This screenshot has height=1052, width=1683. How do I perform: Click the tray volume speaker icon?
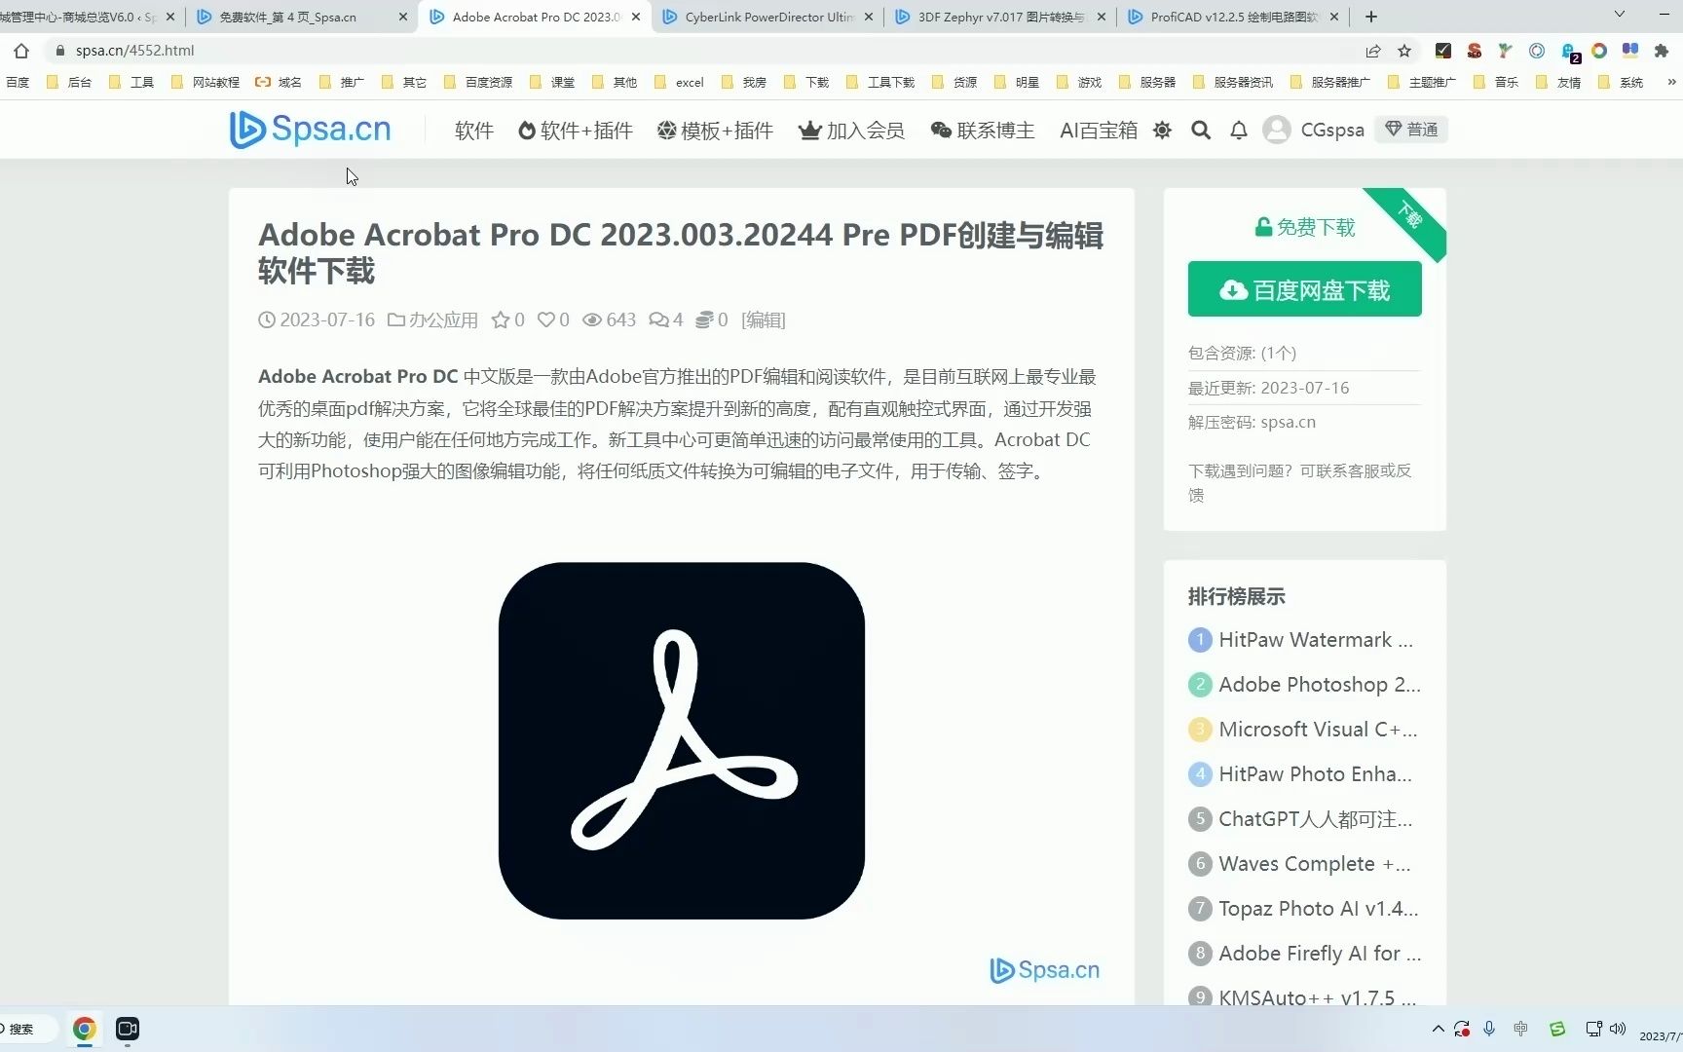tap(1618, 1029)
